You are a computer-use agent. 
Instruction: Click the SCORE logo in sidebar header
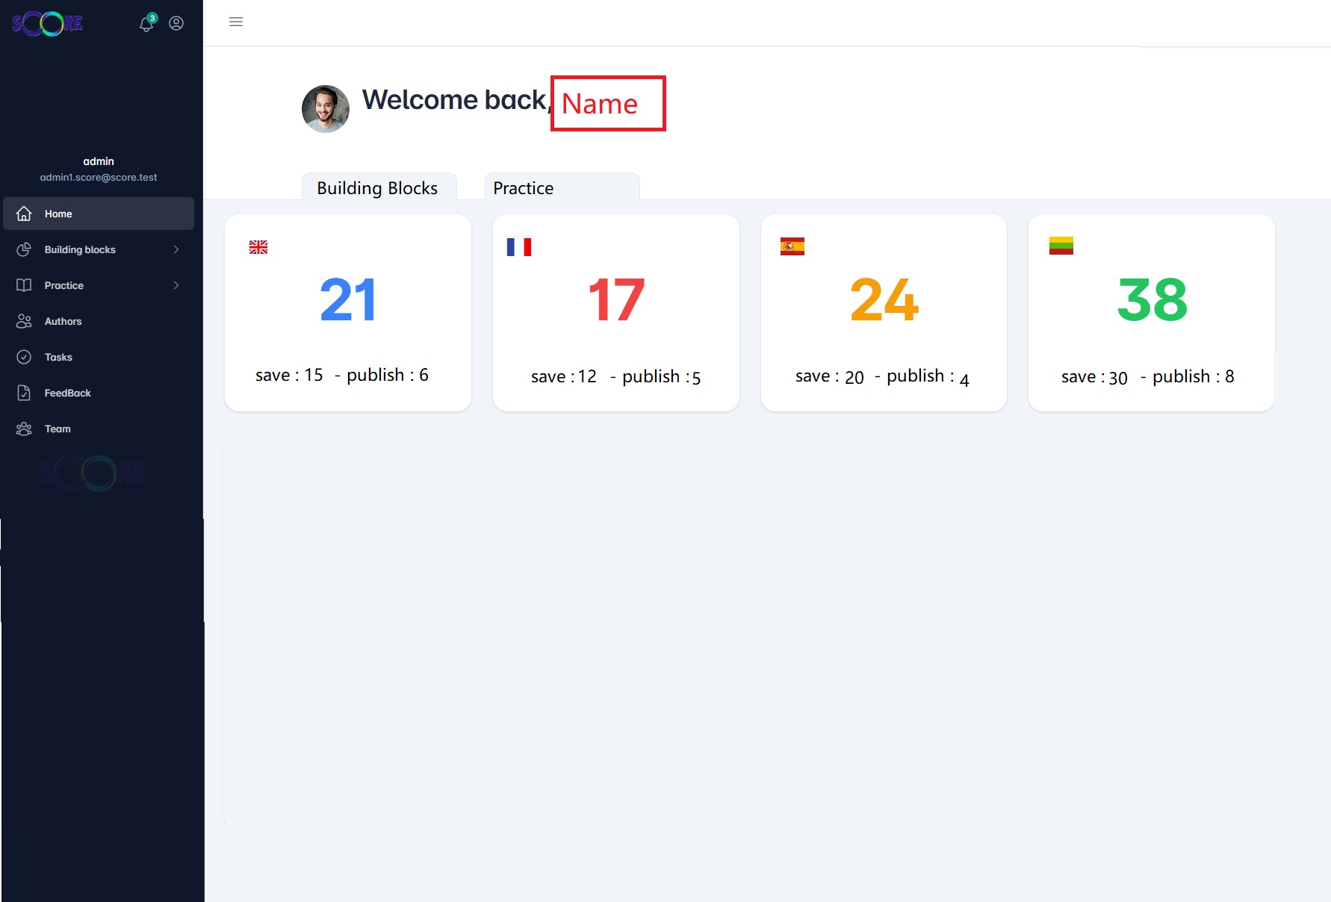pos(47,24)
